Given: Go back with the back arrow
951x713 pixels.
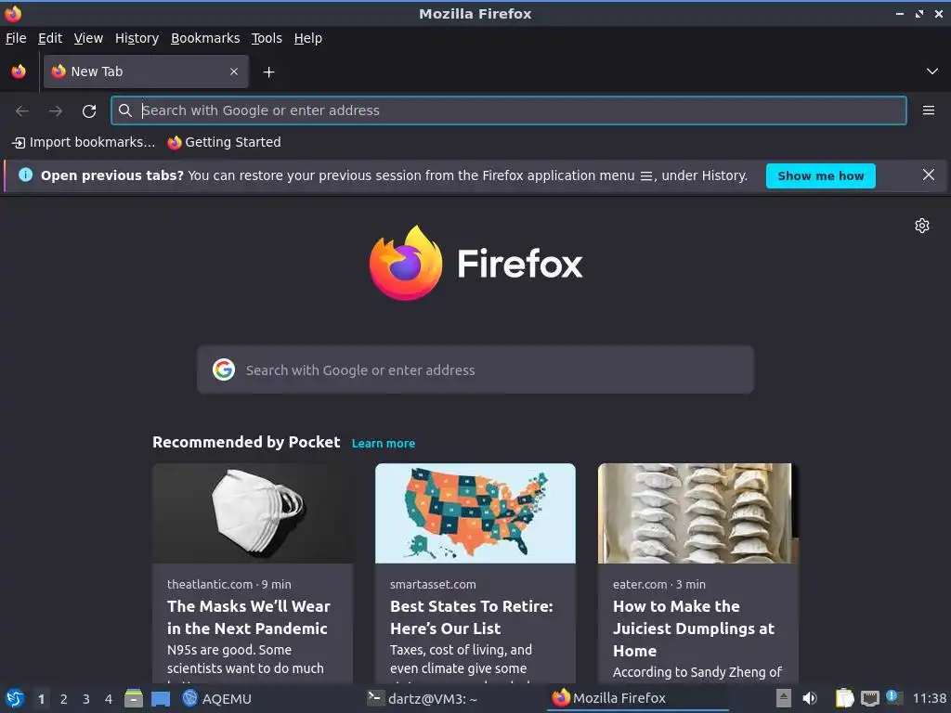Looking at the screenshot, I should click(x=22, y=110).
